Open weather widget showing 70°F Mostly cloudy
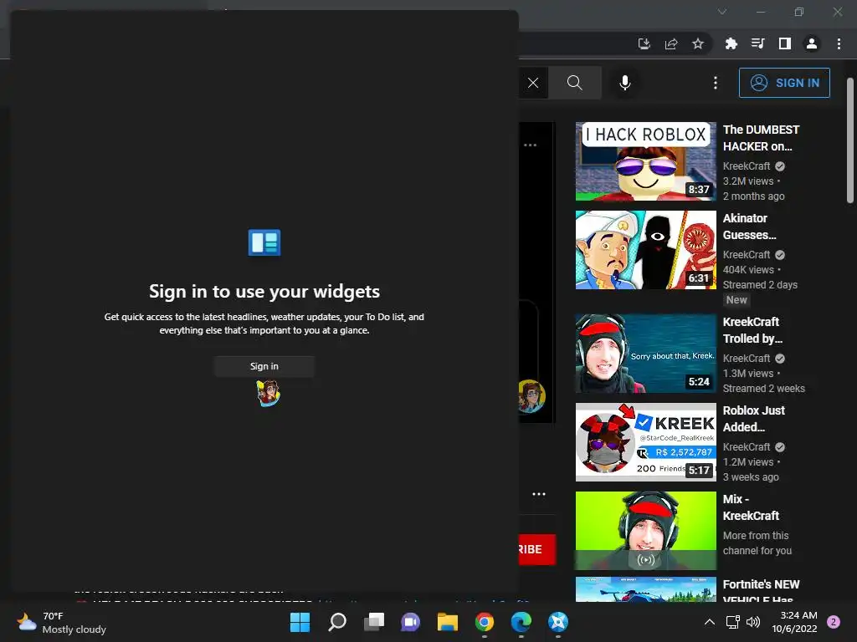 pos(61,622)
